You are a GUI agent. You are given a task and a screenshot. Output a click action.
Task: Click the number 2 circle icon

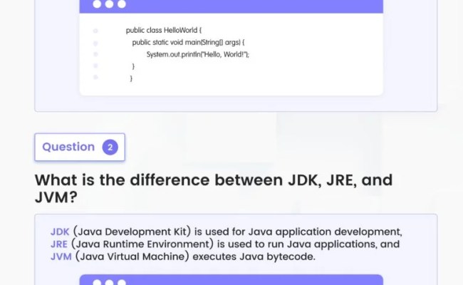click(110, 147)
